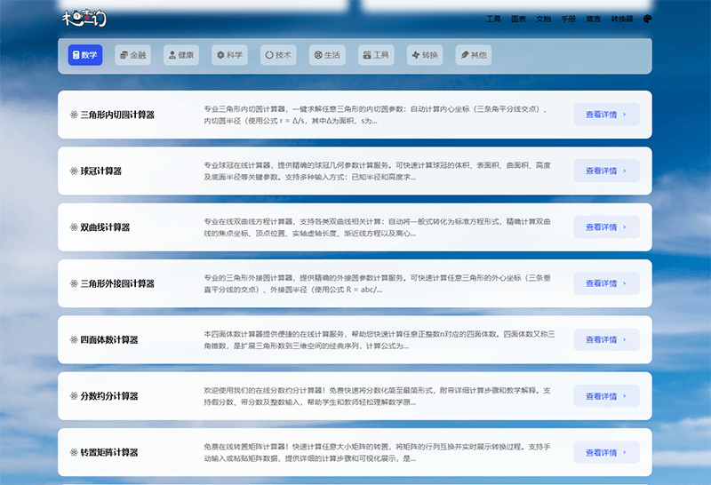Click 查看详情 for 三角形外接圆计算器

coord(606,283)
